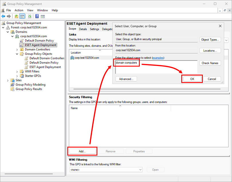Expand the Domain Controllers tree node
The width and height of the screenshot is (232, 182).
coord(17,49)
